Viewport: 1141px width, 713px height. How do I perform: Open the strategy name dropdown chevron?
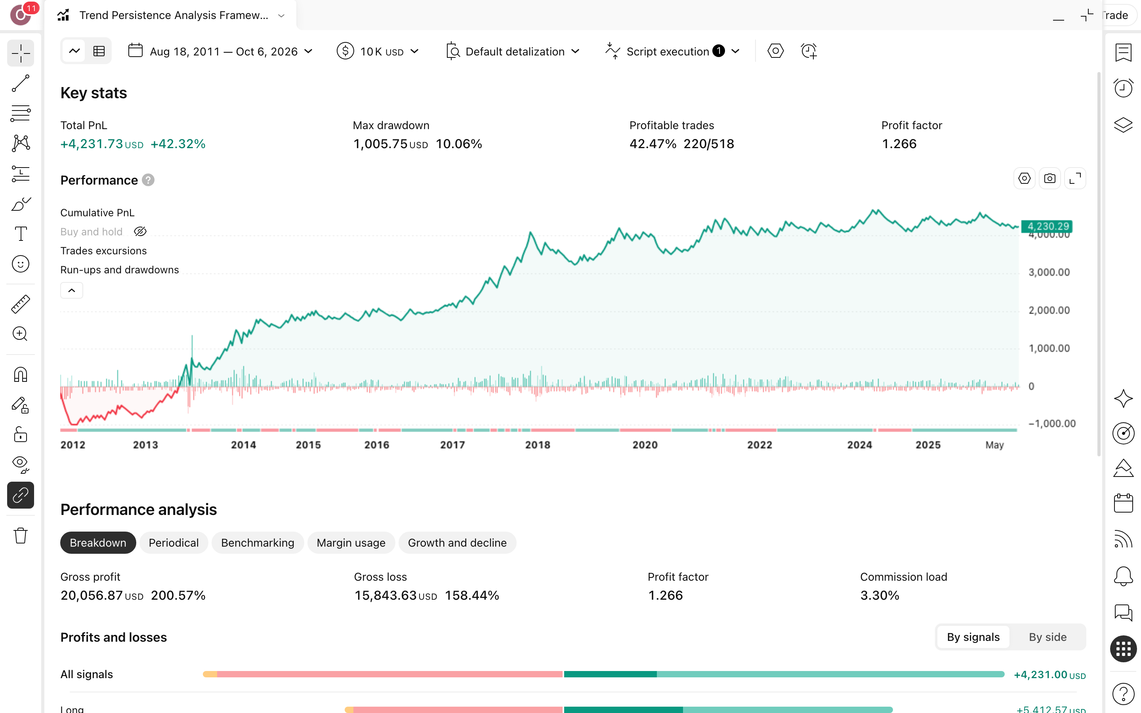pyautogui.click(x=281, y=15)
